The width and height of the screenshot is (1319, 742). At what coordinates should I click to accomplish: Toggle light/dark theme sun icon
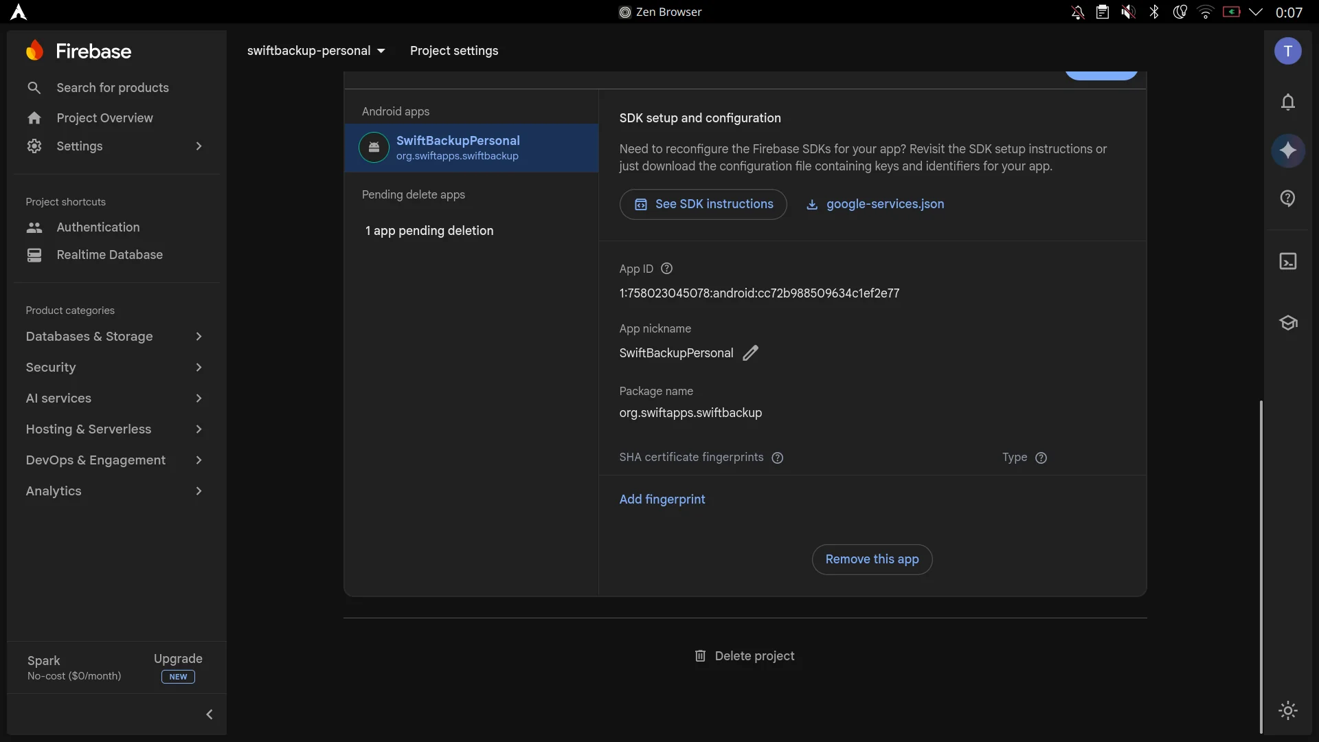click(1288, 710)
